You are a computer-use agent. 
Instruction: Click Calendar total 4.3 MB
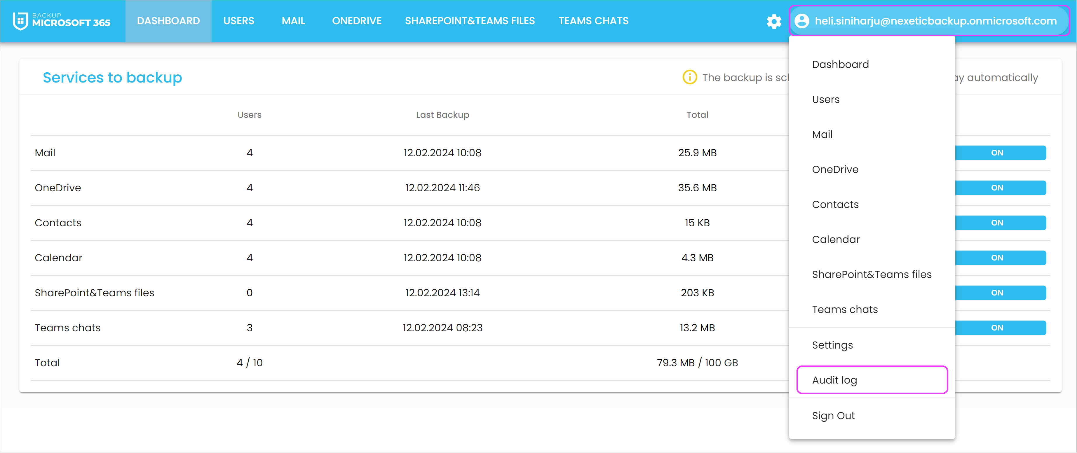(x=697, y=258)
